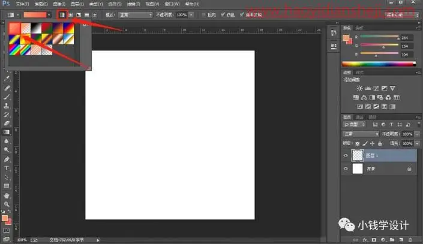This screenshot has height=244, width=423.
Task: Toggle the 仿色 (Dither) checkbox
Action: click(x=223, y=14)
